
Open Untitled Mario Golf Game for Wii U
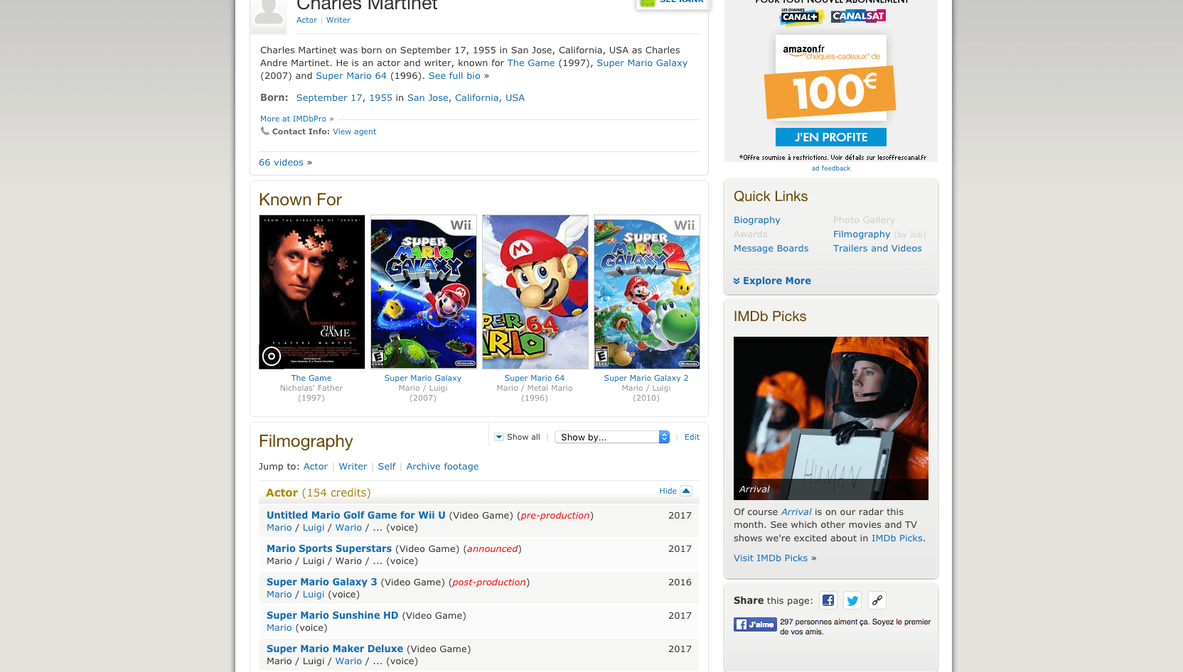click(x=356, y=515)
